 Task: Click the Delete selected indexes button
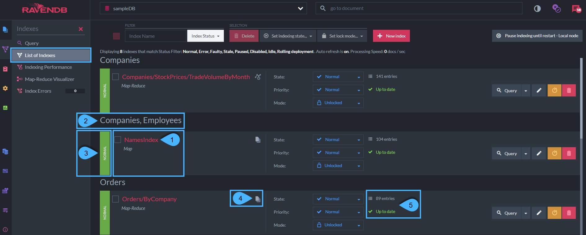[x=244, y=36]
